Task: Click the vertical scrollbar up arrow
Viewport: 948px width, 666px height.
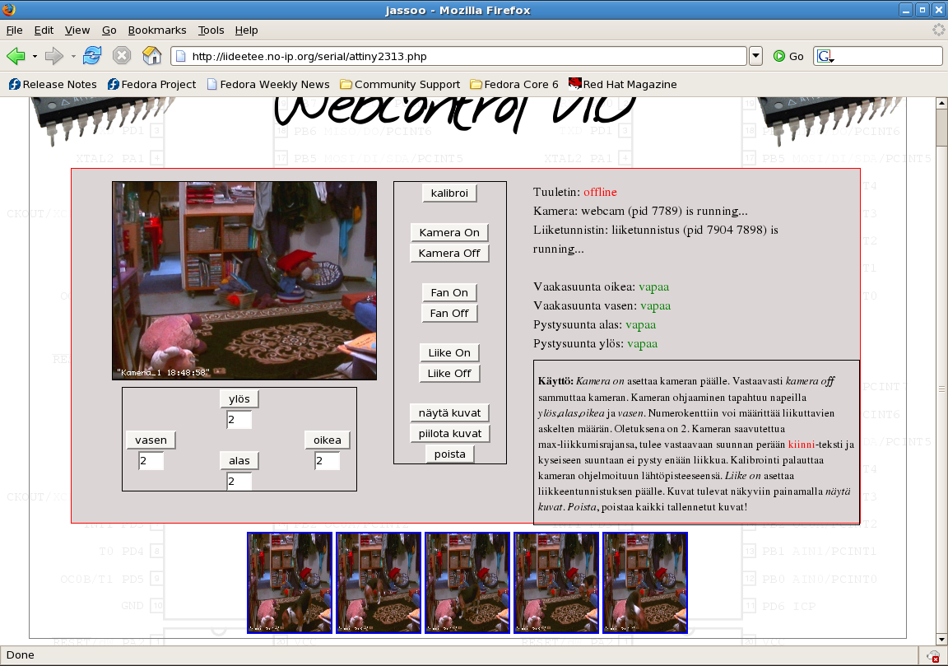Action: click(x=941, y=104)
